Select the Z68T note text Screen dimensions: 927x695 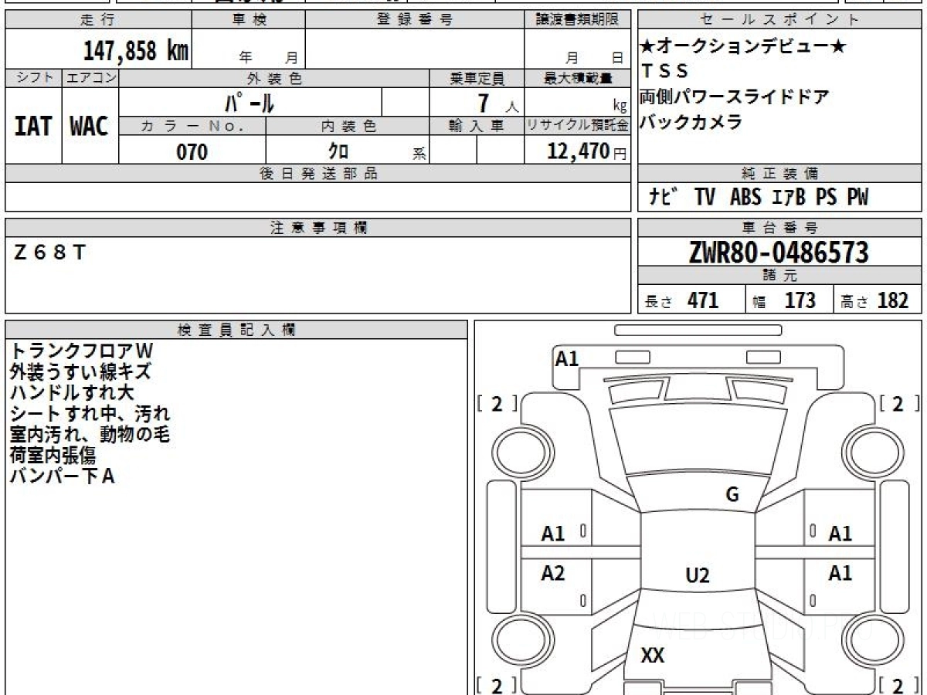point(50,253)
